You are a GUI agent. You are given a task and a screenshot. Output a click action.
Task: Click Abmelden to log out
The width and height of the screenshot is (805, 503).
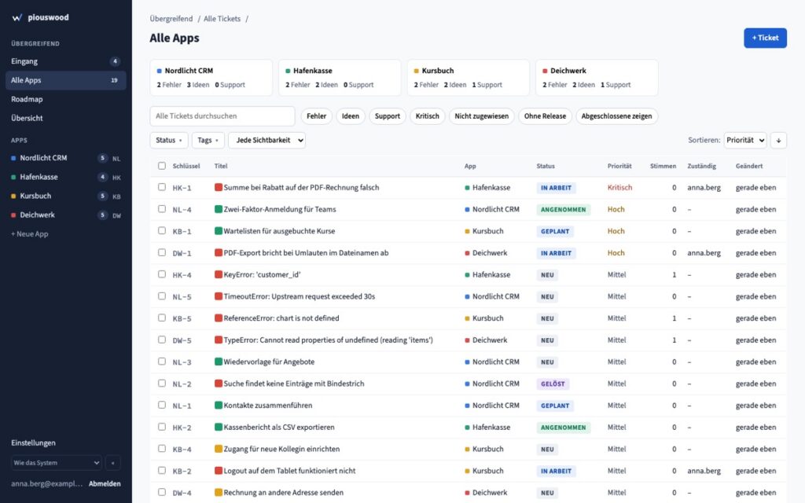point(105,483)
